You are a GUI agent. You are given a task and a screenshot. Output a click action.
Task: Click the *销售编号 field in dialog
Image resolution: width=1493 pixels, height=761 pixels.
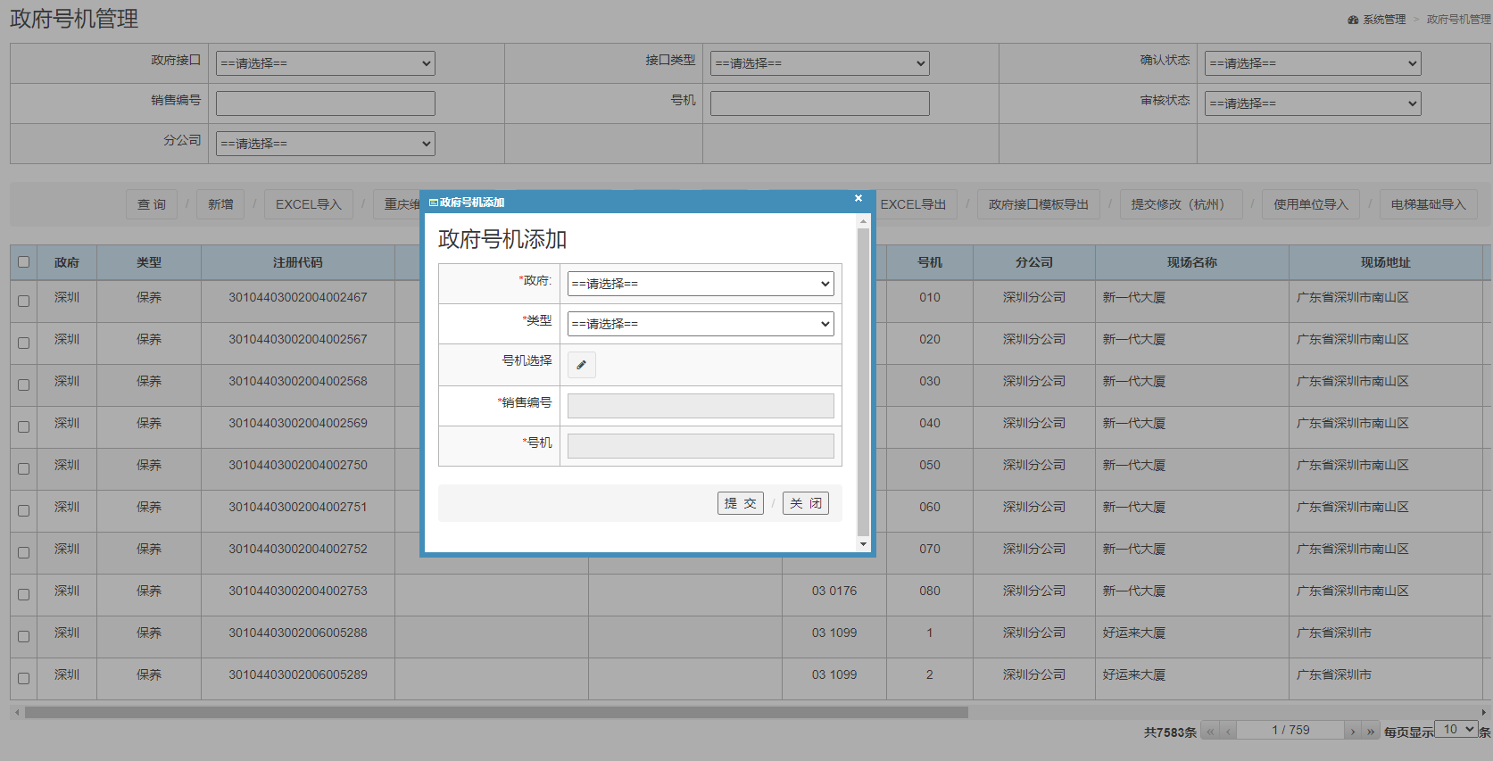[701, 406]
